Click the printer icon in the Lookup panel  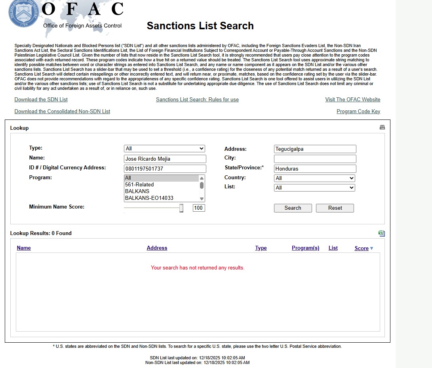(382, 127)
